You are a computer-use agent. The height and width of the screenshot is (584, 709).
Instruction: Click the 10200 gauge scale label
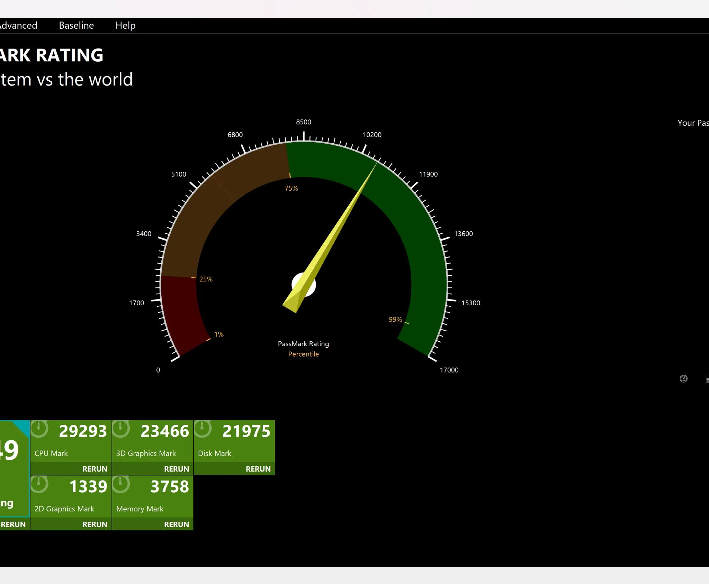pyautogui.click(x=372, y=135)
